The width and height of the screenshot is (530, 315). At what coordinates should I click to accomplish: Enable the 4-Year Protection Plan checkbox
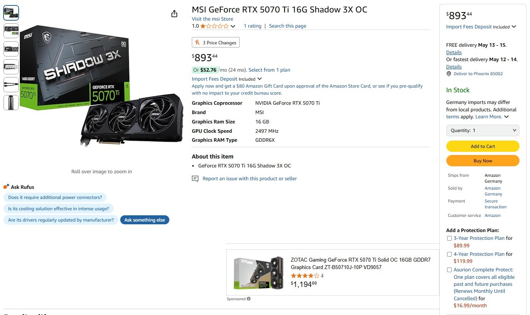[x=449, y=254]
